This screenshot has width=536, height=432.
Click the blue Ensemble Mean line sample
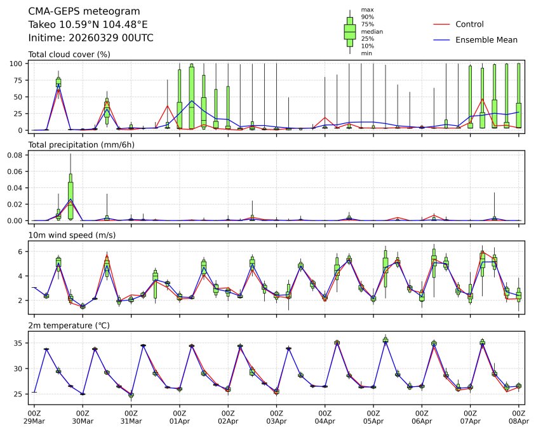(441, 39)
